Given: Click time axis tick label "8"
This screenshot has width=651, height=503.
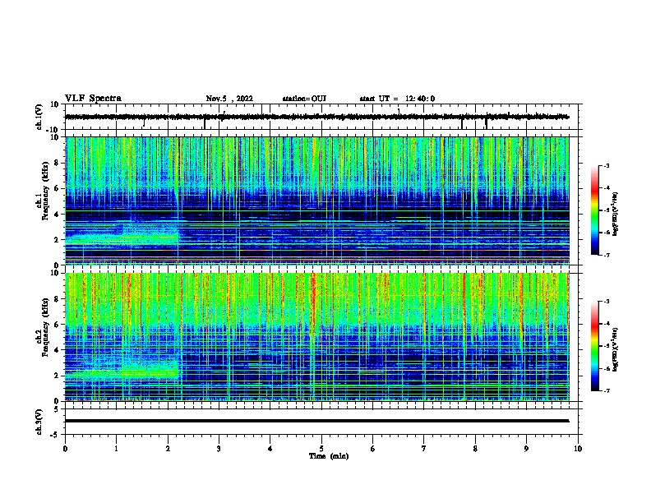Looking at the screenshot, I should tap(475, 449).
